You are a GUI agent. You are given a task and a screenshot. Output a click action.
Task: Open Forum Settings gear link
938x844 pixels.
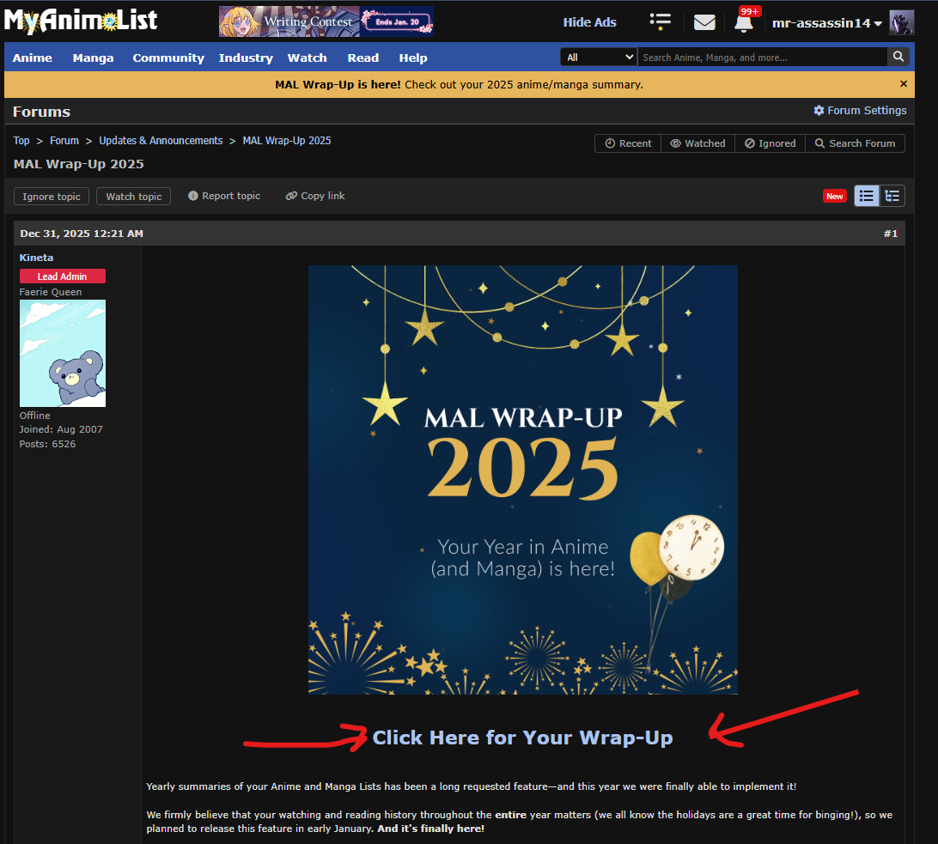[x=860, y=111]
